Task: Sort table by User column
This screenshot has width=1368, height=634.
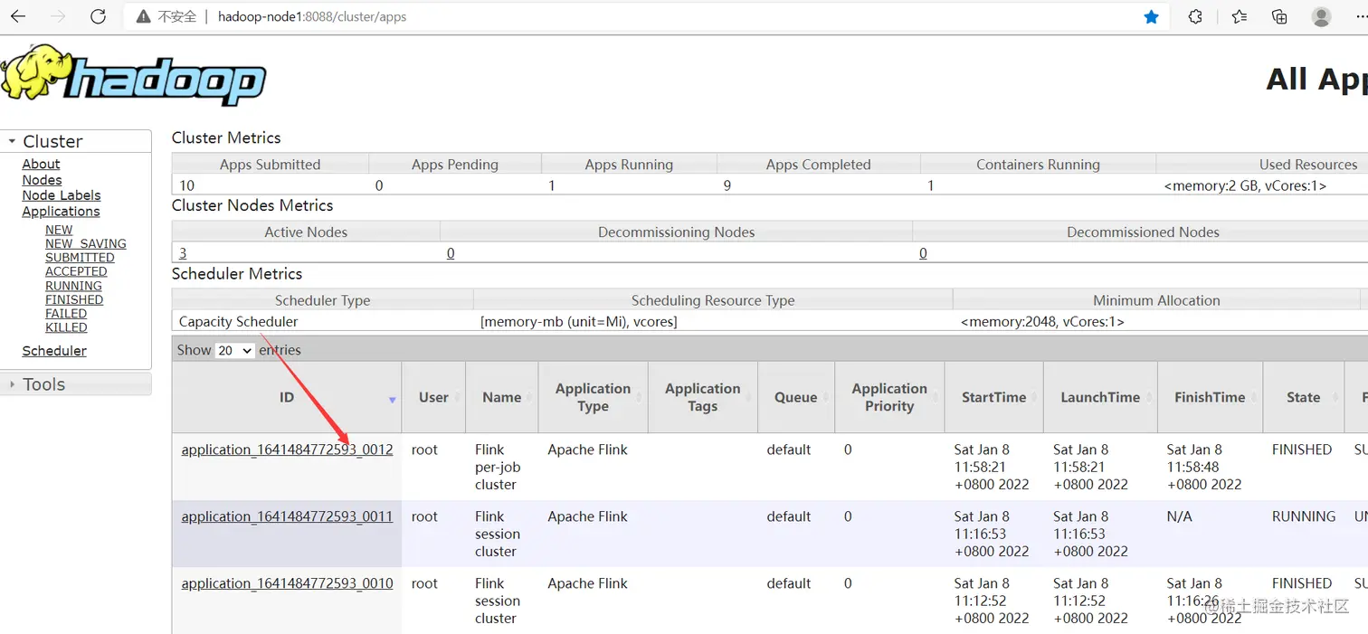Action: [x=433, y=397]
